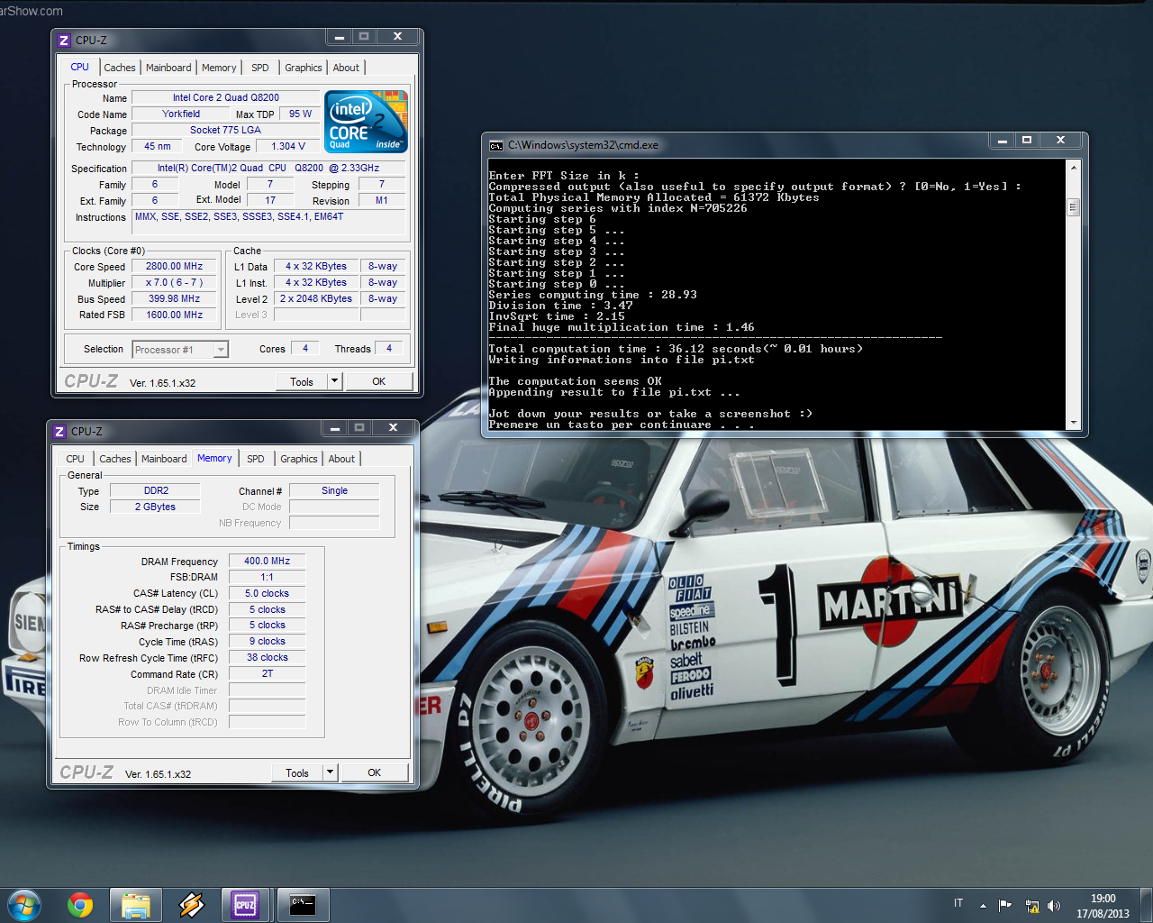Image resolution: width=1153 pixels, height=923 pixels.
Task: Click the IT language indicator
Action: click(958, 903)
